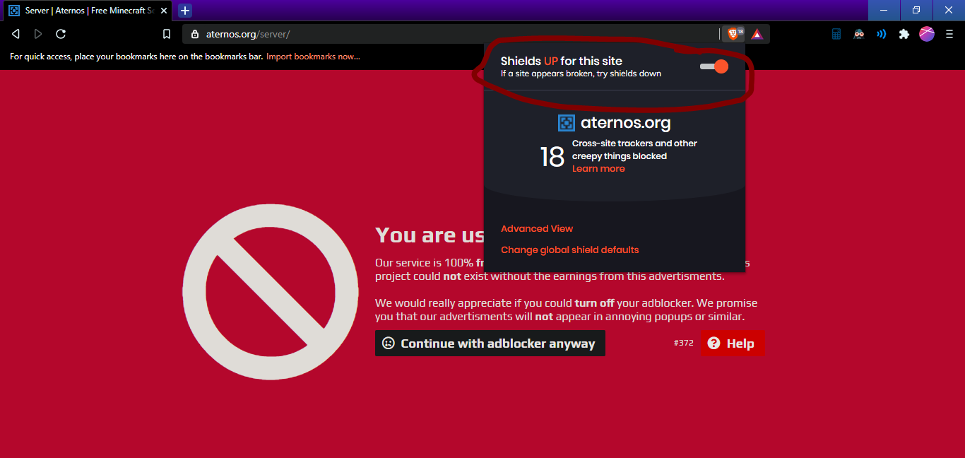The height and width of the screenshot is (458, 965).
Task: Click the 18 blocked trackers count
Action: pyautogui.click(x=552, y=157)
